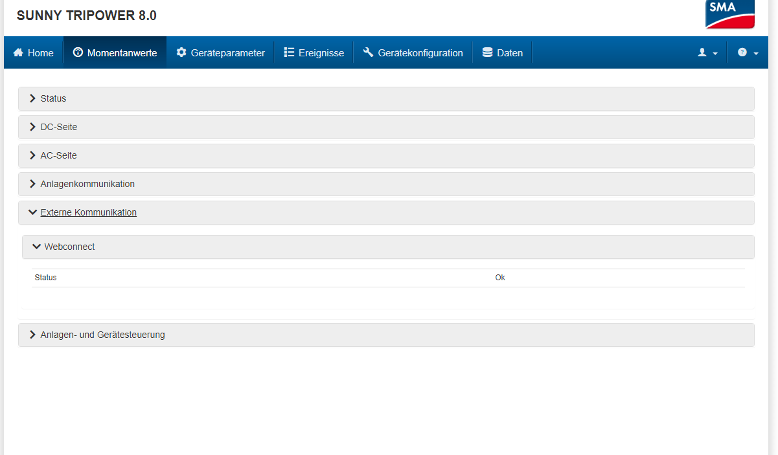Screen dimensions: 778x455
Task: Expand the AC-Seite section chevron
Action: (32, 155)
